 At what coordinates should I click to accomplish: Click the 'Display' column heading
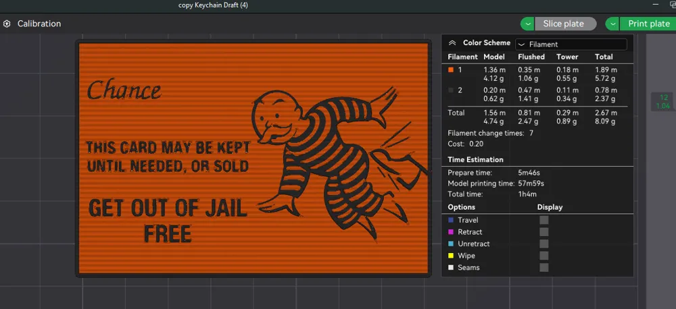coord(550,207)
